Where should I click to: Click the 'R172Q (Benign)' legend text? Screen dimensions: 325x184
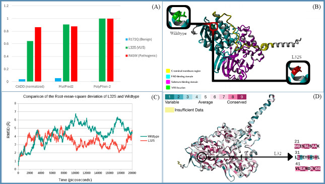(140, 39)
